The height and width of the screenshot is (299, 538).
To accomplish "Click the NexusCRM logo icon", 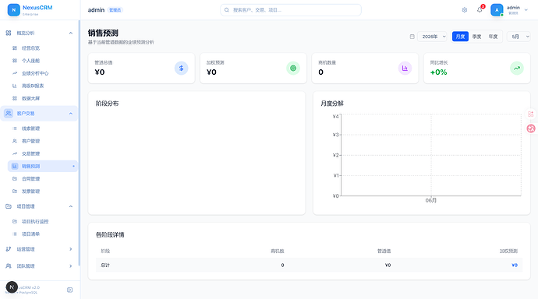I will (x=14, y=10).
